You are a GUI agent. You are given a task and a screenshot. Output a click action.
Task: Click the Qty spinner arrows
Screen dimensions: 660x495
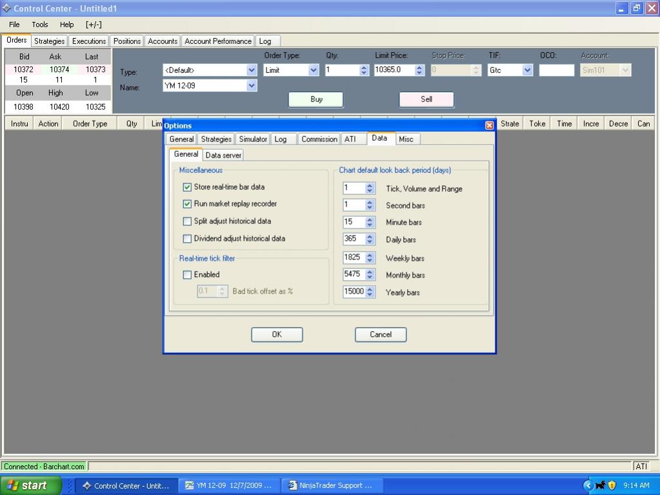click(364, 70)
